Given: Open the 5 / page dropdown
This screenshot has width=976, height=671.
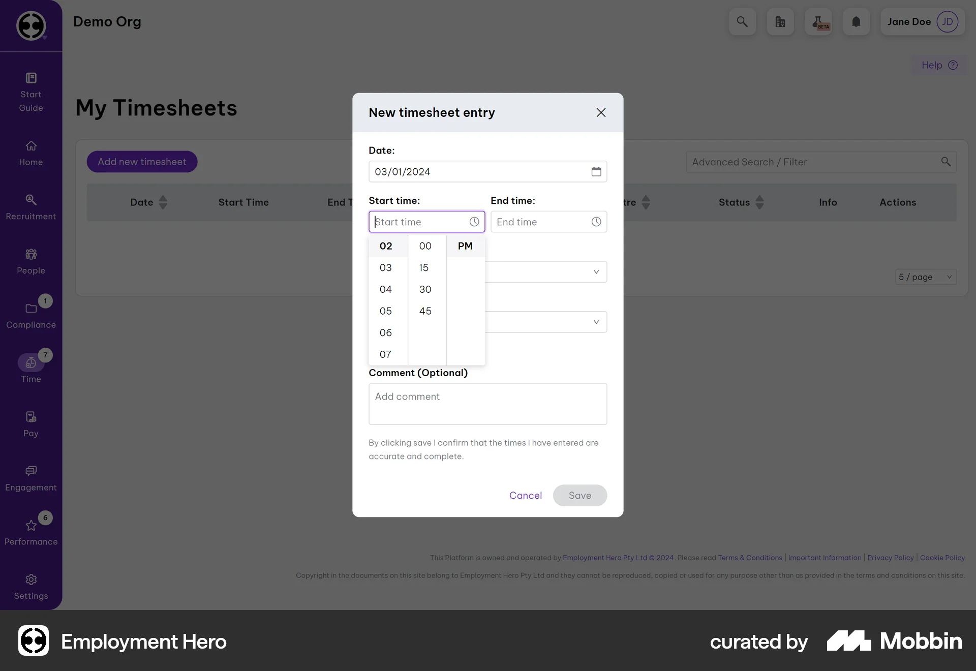Looking at the screenshot, I should [x=925, y=277].
